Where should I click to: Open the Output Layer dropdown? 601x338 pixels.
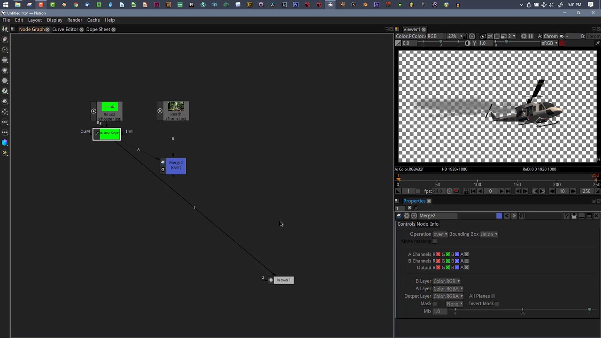(448, 296)
